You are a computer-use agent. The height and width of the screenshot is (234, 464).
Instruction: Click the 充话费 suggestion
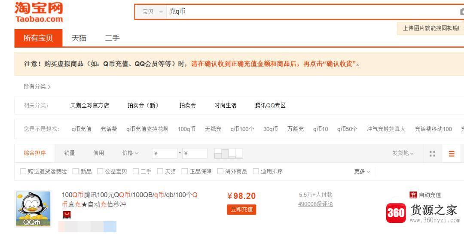109,129
